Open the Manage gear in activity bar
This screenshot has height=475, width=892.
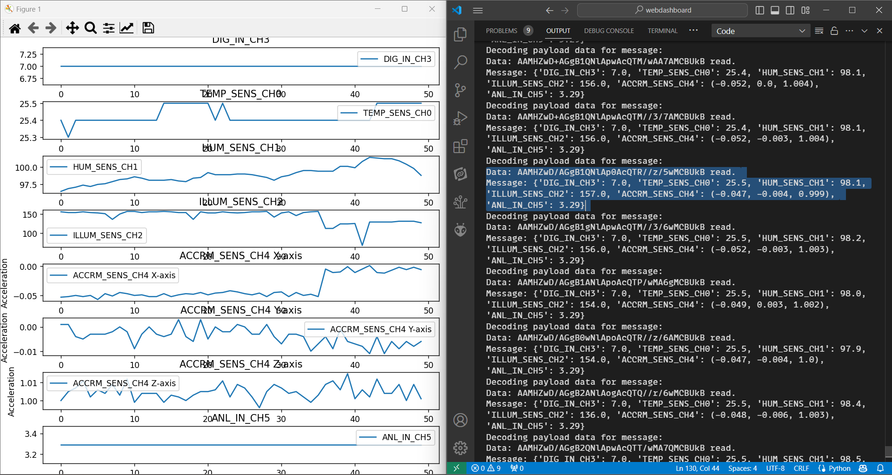(x=460, y=448)
